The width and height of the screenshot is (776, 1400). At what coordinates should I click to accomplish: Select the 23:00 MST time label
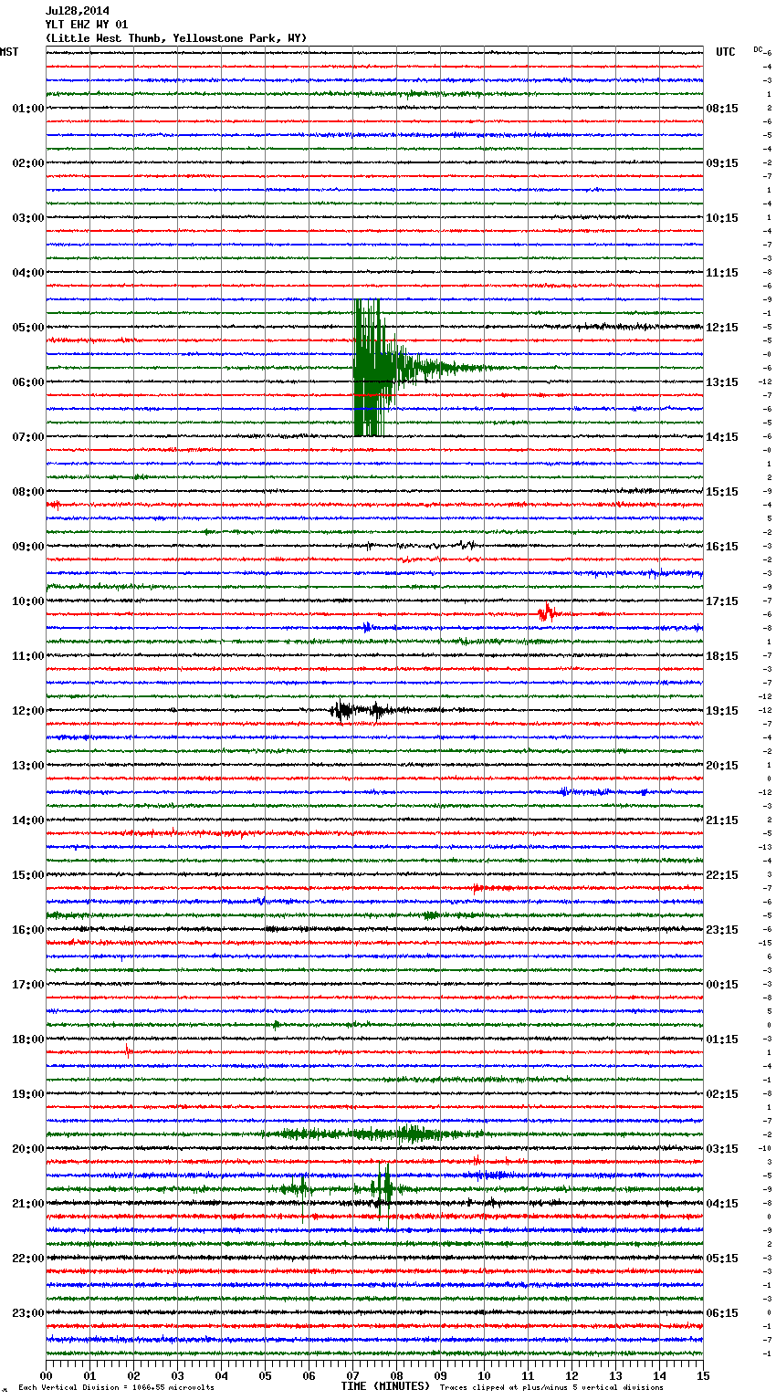coord(28,1313)
